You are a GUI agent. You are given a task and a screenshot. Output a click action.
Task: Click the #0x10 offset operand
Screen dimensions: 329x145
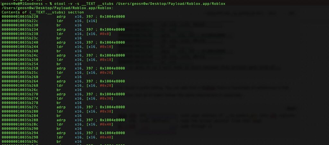coord(106,47)
